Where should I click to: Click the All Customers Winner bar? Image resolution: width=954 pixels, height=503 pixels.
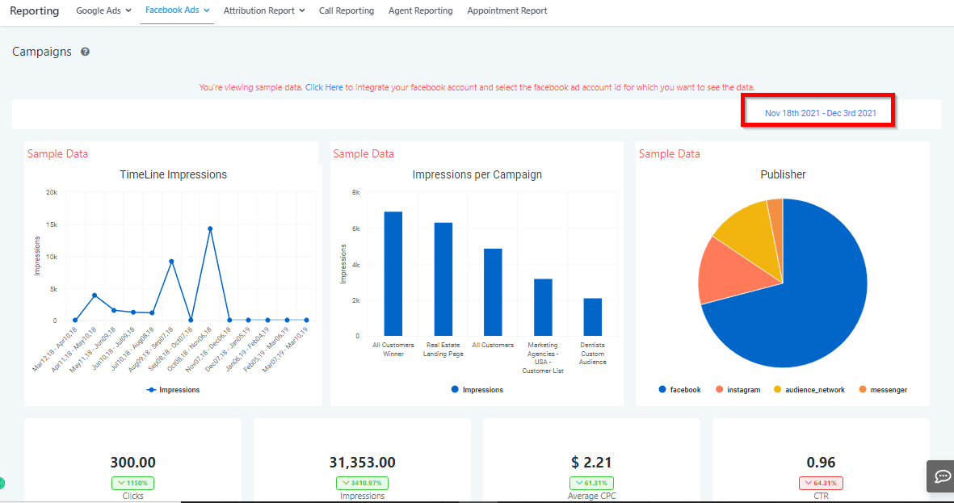pyautogui.click(x=393, y=274)
